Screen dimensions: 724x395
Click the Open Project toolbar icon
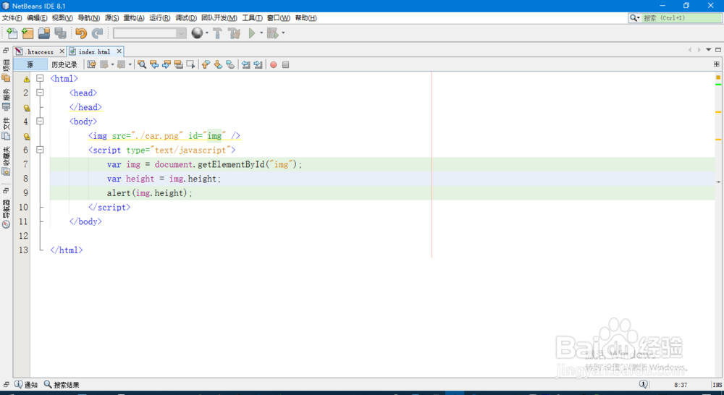click(44, 33)
